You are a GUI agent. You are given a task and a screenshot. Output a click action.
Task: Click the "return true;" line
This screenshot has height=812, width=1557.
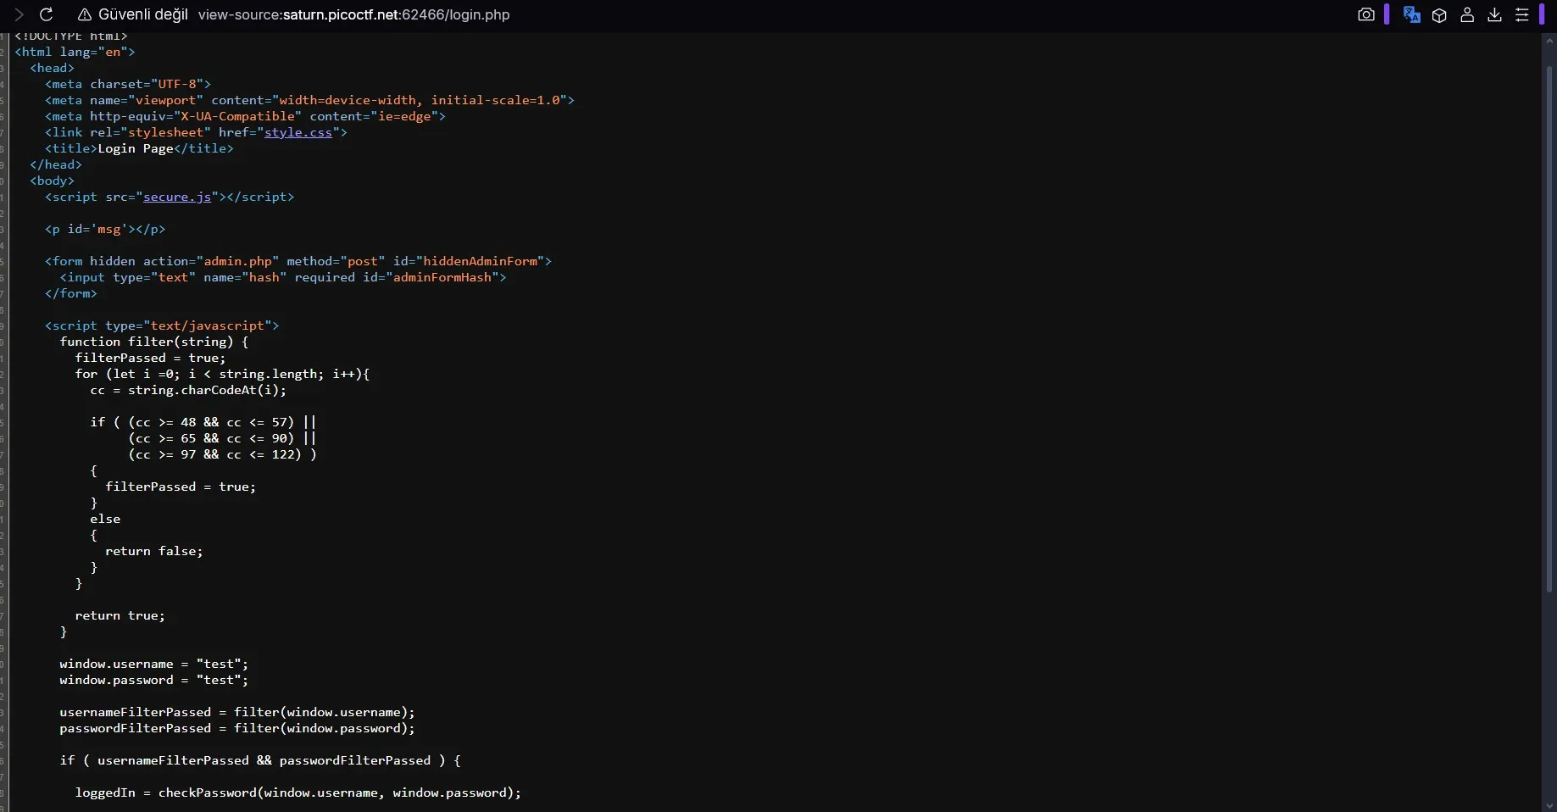tap(120, 615)
